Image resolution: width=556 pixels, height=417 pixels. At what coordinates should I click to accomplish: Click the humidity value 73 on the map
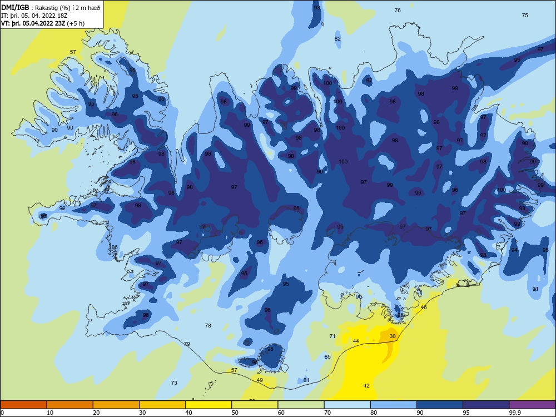pyautogui.click(x=173, y=383)
